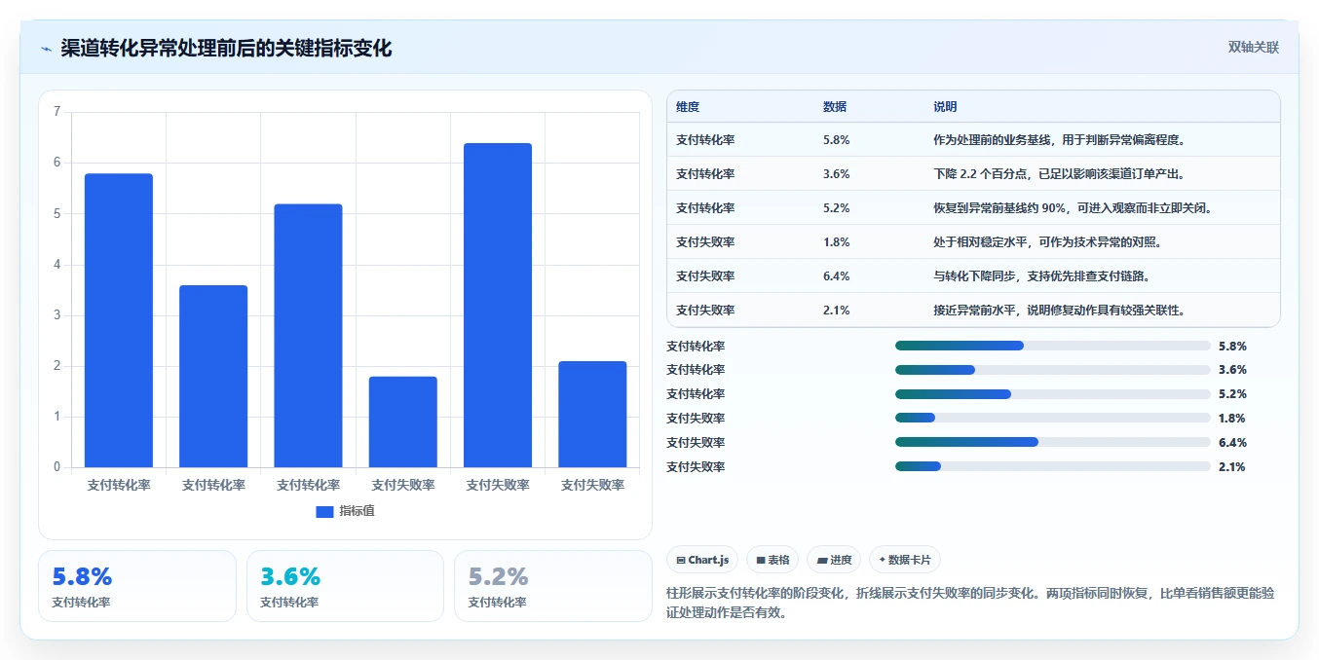Screen dimensions: 1319x660
Task: Click the tallest chart bar at 6.4
Action: (x=498, y=306)
